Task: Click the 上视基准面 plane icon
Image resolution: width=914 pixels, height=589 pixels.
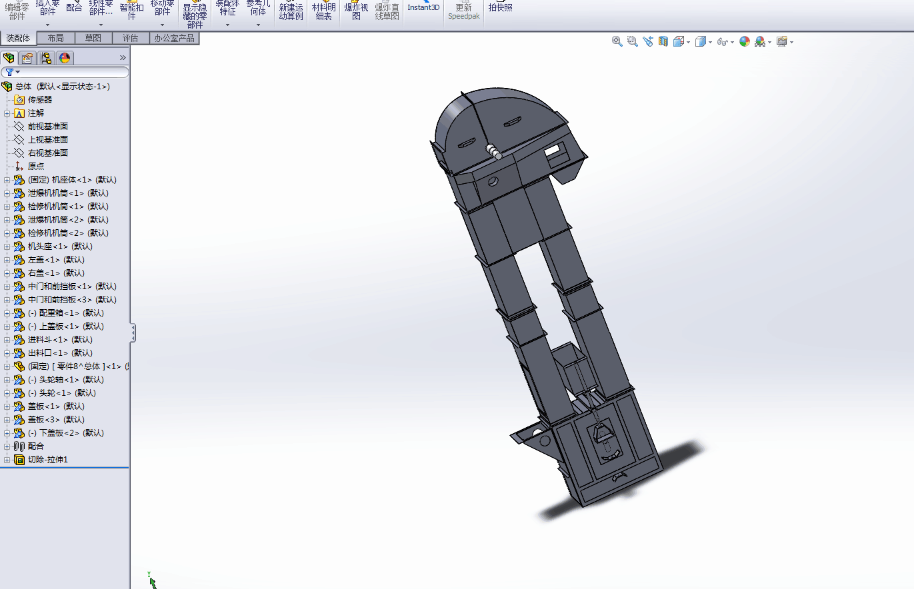Action: (x=19, y=140)
